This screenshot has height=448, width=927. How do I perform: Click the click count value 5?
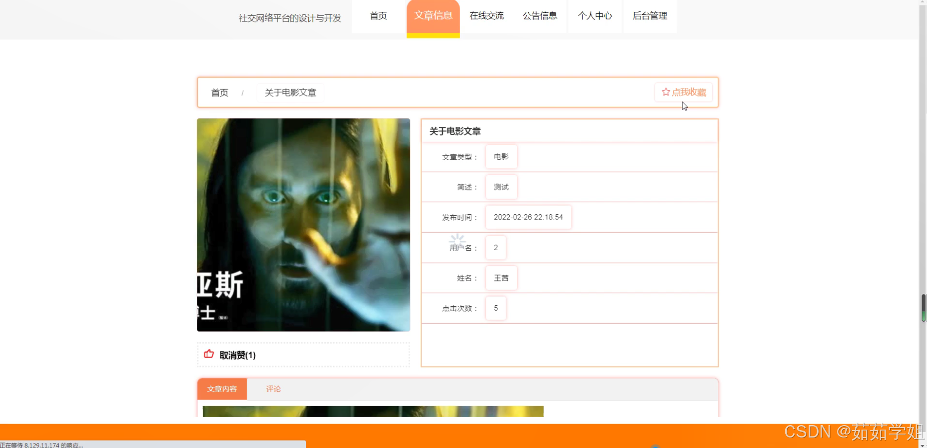coord(496,308)
